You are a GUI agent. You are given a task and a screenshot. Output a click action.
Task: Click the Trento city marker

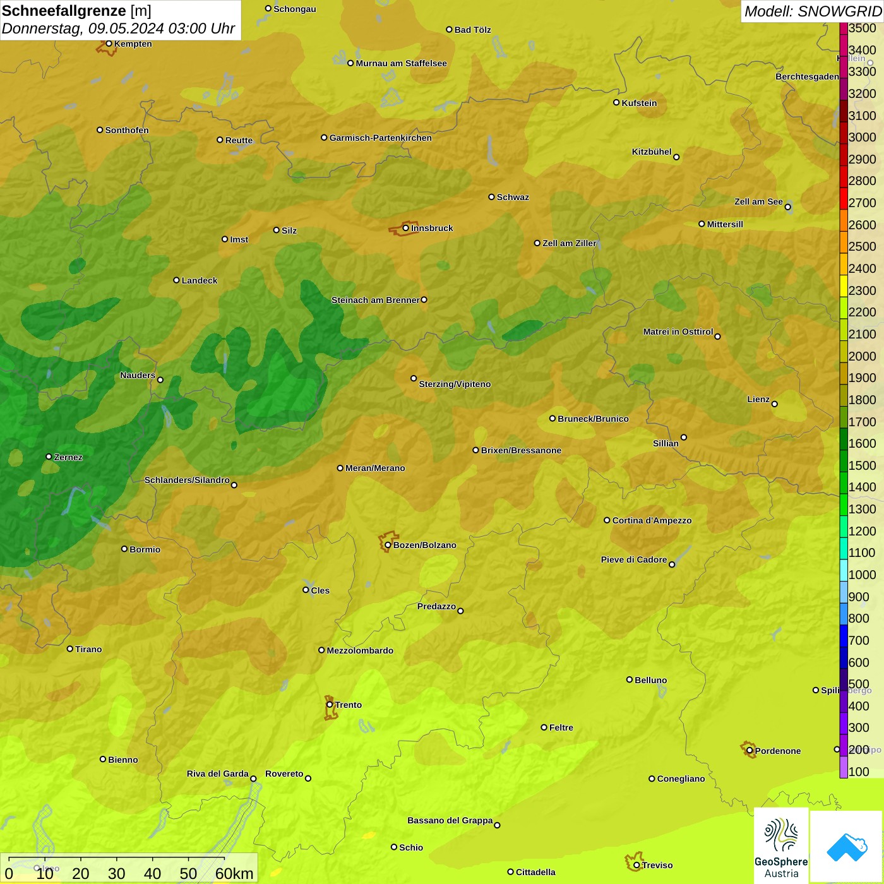coord(330,705)
